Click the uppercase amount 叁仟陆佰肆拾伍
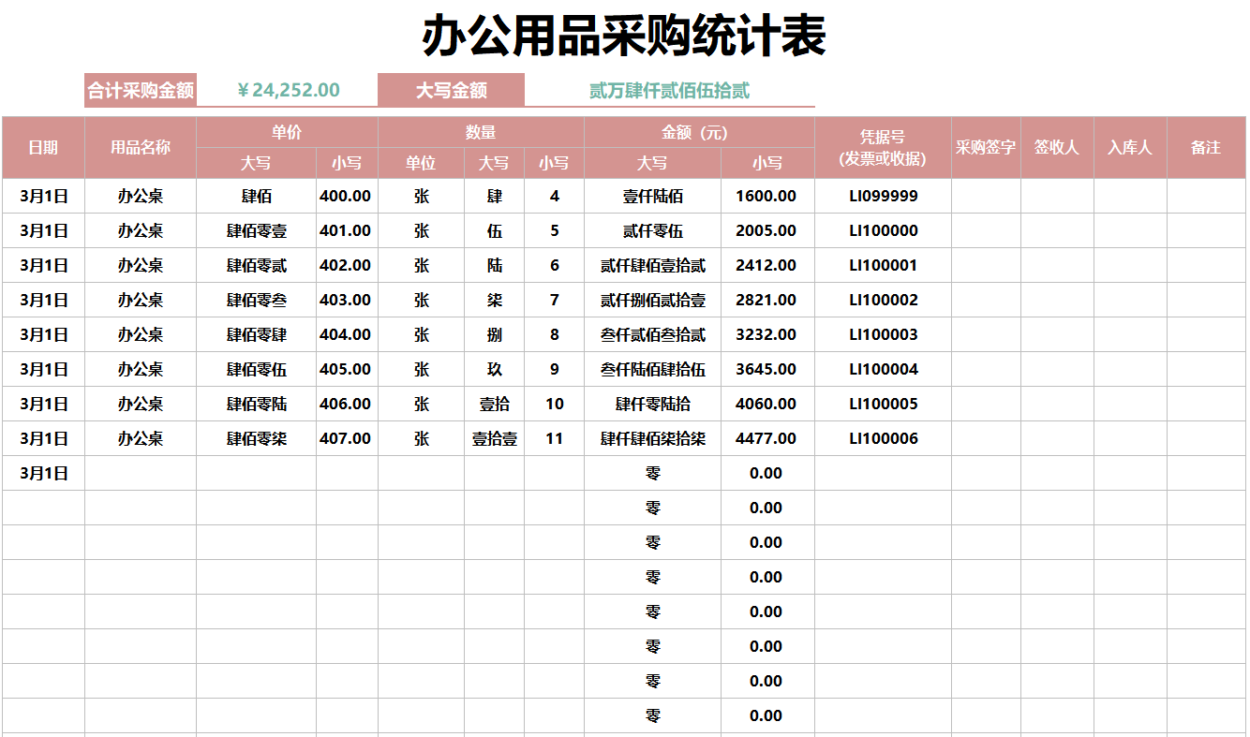Screen dimensions: 1250x737 pyautogui.click(x=652, y=369)
